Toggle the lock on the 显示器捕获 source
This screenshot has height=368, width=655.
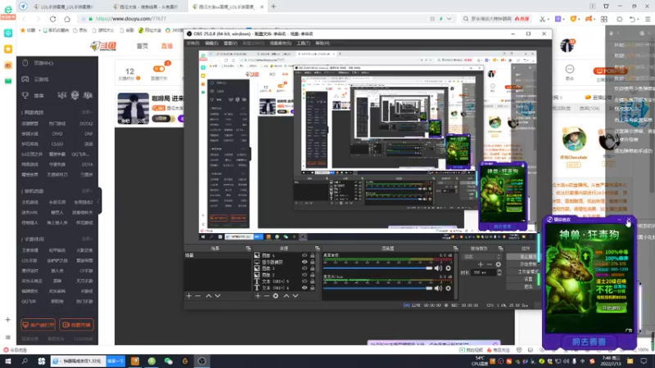click(x=313, y=262)
